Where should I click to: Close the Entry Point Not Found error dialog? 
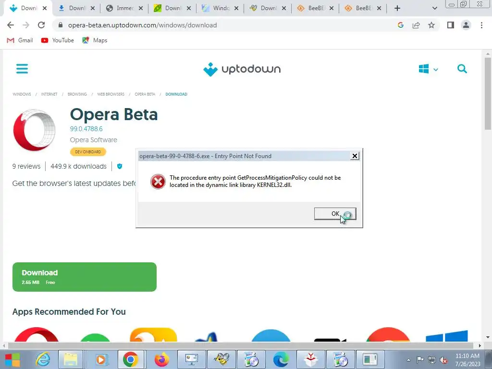[x=355, y=156]
